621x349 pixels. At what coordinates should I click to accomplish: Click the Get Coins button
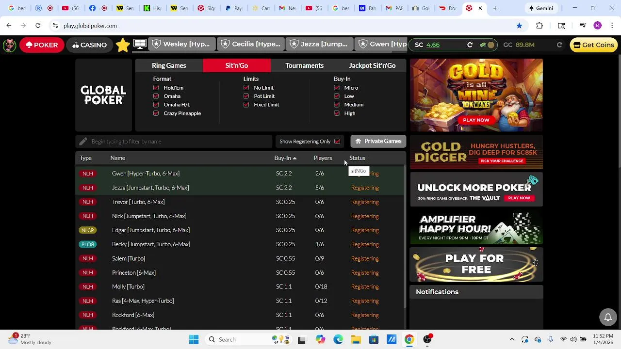coord(593,45)
